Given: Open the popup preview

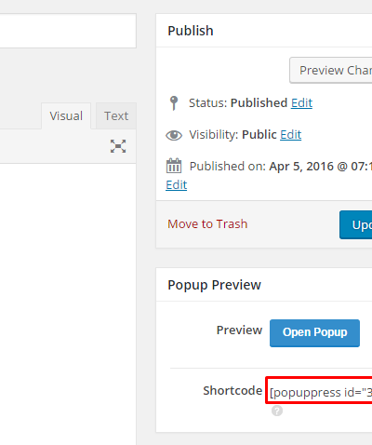Looking at the screenshot, I should [x=314, y=333].
